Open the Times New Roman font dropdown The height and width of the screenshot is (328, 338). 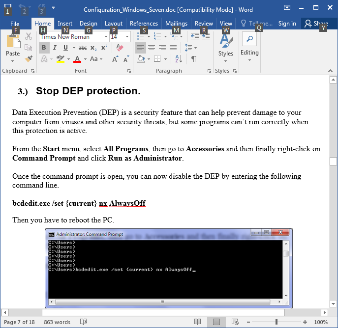point(106,37)
